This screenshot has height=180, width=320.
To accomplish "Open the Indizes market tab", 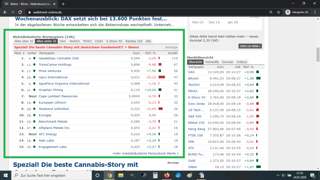I will point(242,62).
